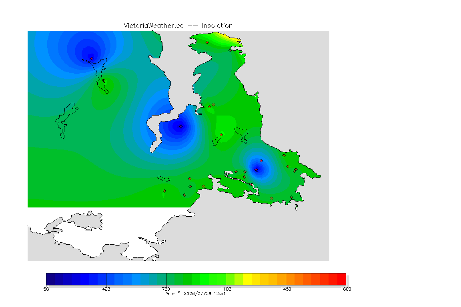Select station marker in the central light-green patch
The height and width of the screenshot is (307, 461).
click(221, 135)
